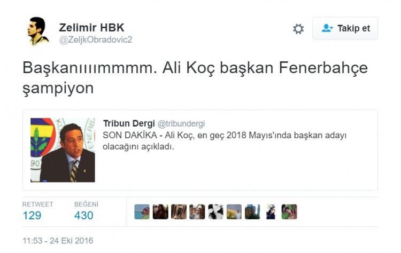The width and height of the screenshot is (401, 253).
Task: Open the @tribundergi handle
Action: click(x=181, y=124)
